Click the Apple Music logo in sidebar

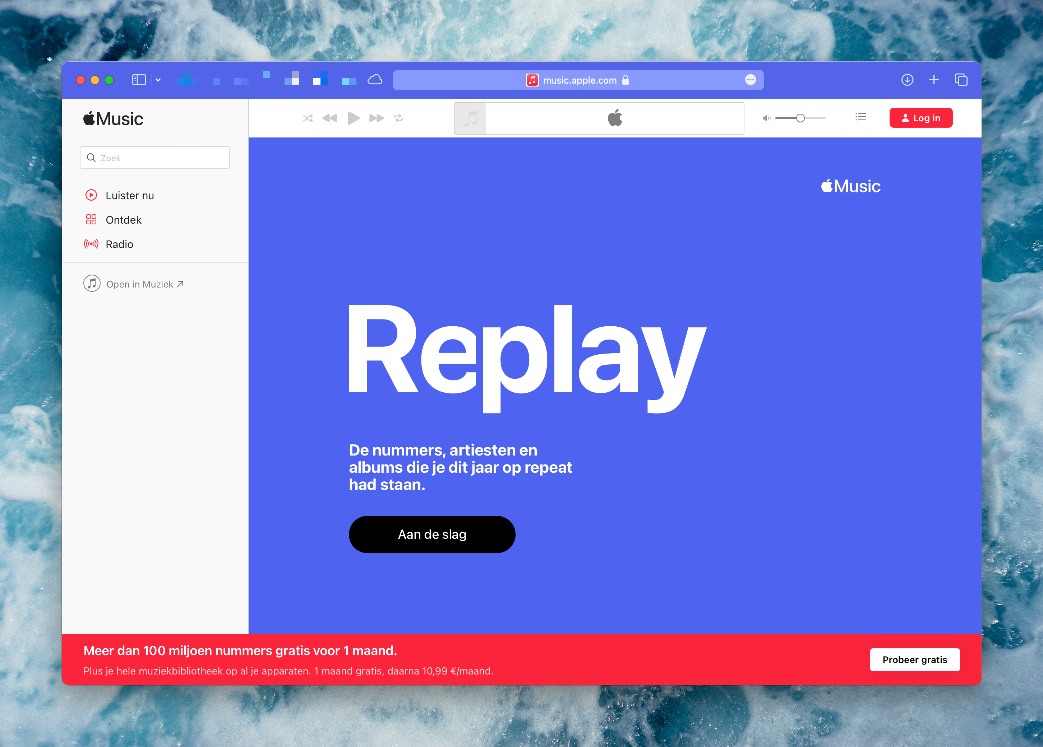113,118
